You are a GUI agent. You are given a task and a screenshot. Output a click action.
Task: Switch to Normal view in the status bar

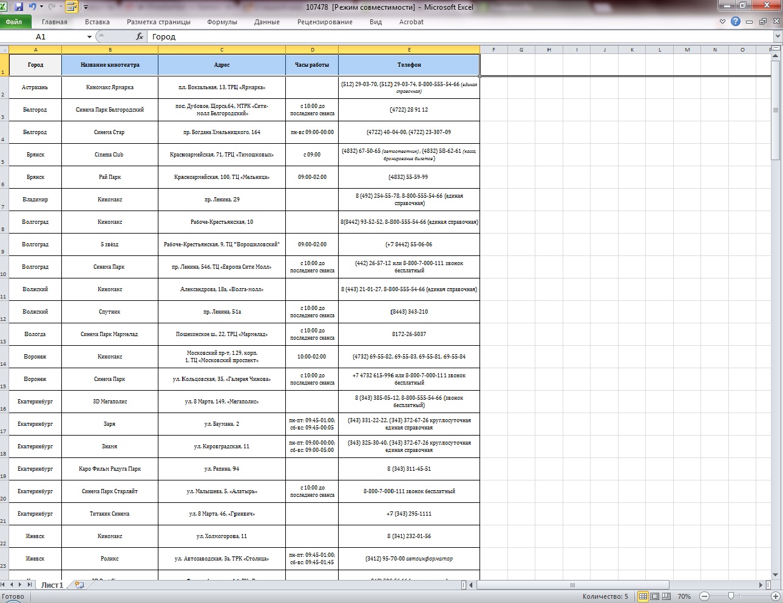pos(643,596)
